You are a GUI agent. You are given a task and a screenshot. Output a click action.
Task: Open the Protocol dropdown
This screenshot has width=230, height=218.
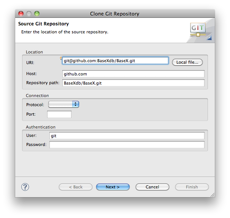63,105
